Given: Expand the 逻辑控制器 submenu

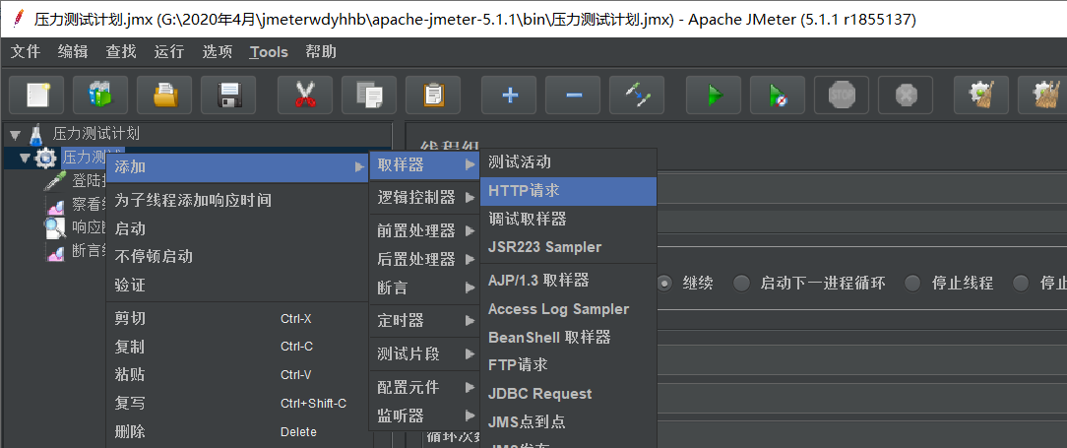Looking at the screenshot, I should [x=424, y=198].
